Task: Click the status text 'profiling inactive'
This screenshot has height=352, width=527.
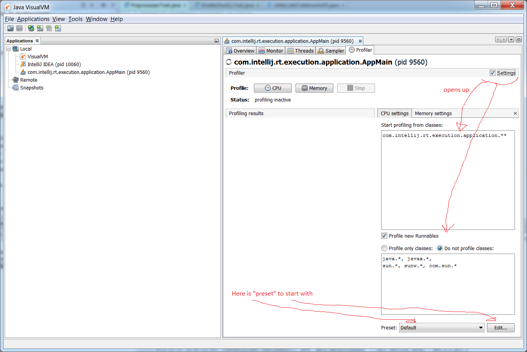Action: [x=273, y=100]
